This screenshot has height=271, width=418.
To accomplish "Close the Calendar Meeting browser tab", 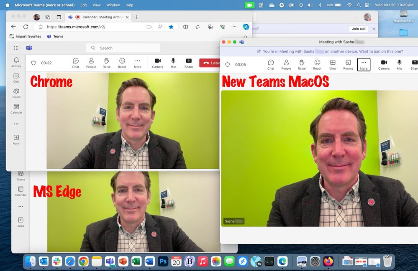I will point(127,17).
